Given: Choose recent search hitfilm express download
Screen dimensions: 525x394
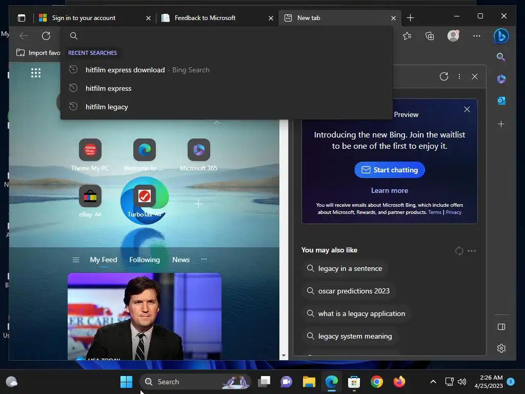Looking at the screenshot, I should (226, 70).
